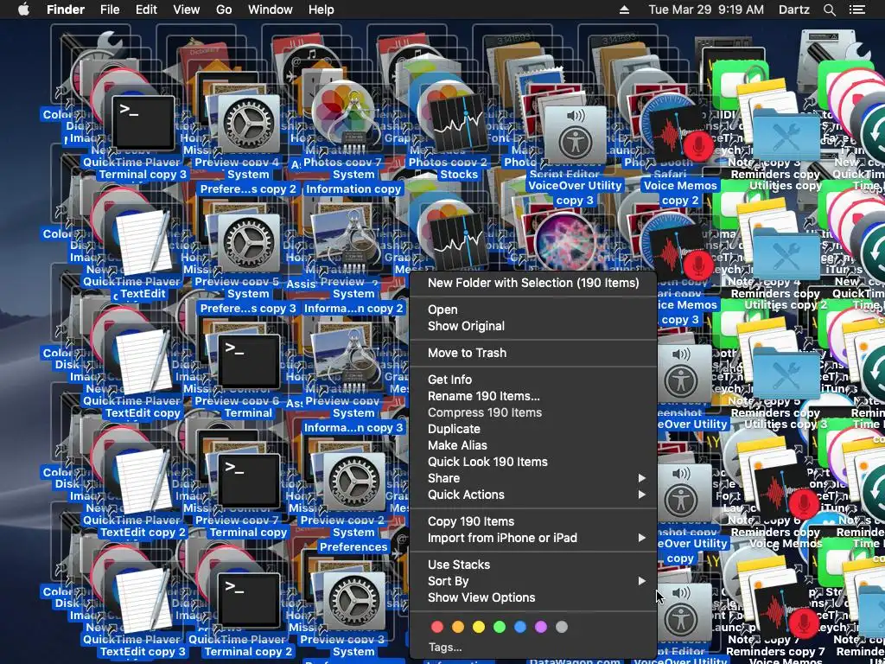Screen dimensions: 885x664
Task: Apply the red tag color
Action: [x=437, y=627]
